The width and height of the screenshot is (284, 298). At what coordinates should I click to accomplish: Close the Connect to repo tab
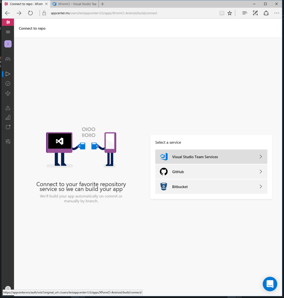pyautogui.click(x=46, y=4)
